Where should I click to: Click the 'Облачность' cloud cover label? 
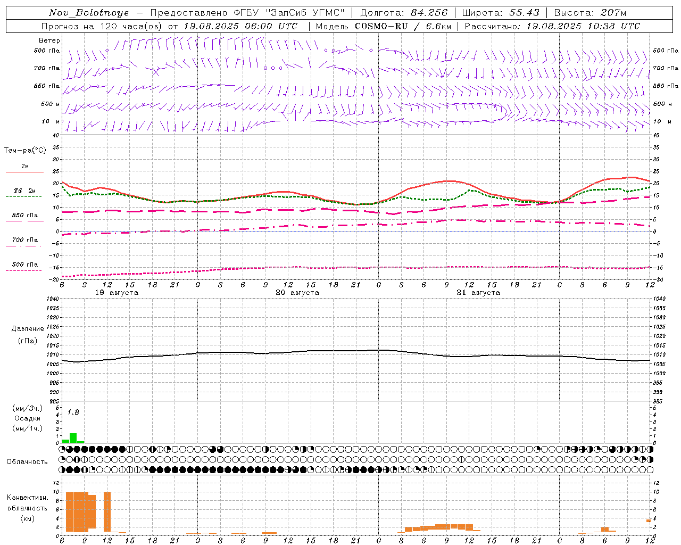pyautogui.click(x=27, y=462)
